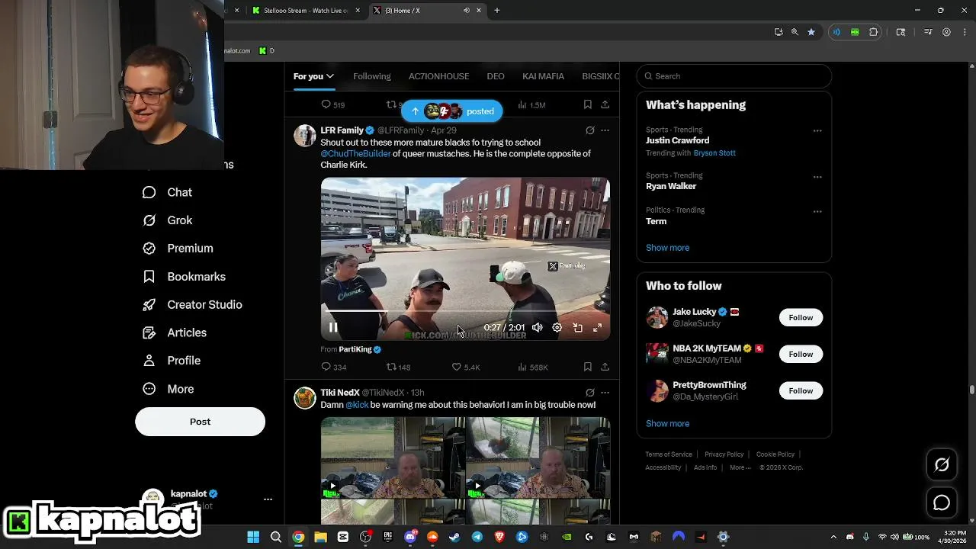
Task: Bookmark the top post showing 1.5M views
Action: click(587, 104)
